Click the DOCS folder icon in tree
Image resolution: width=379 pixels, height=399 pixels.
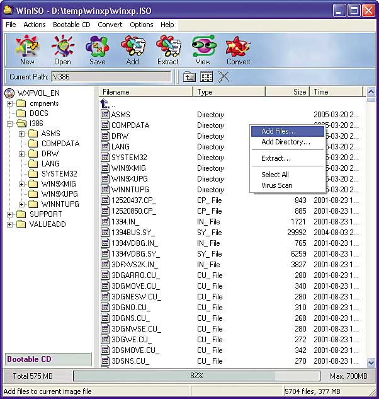21,113
